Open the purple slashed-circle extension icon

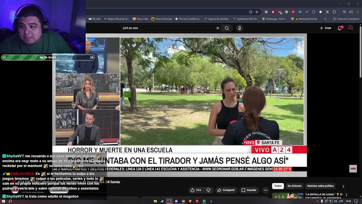coord(266,12)
